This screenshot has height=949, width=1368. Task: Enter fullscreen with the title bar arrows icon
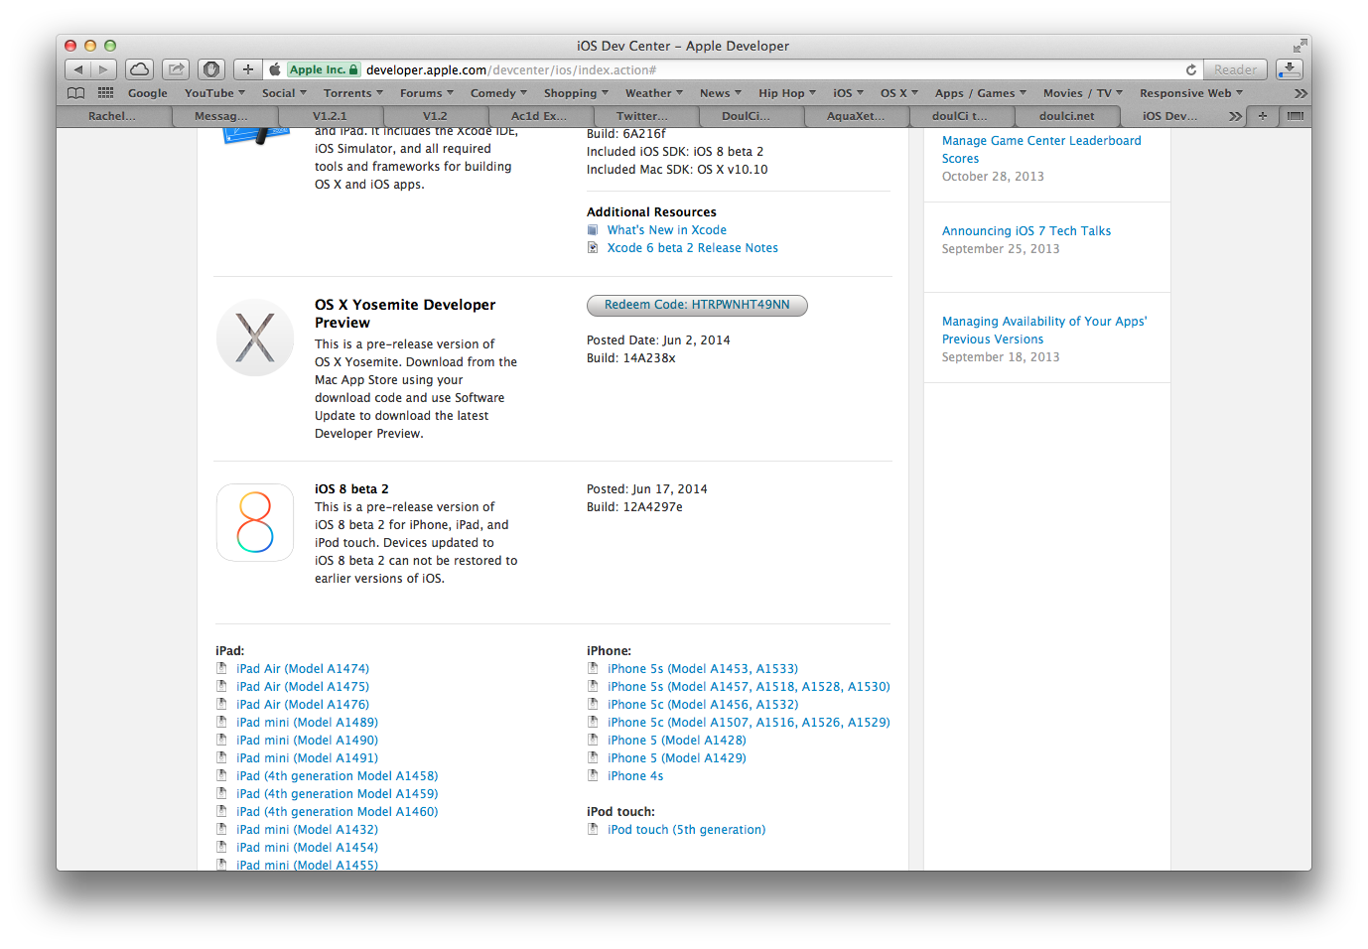[1300, 46]
